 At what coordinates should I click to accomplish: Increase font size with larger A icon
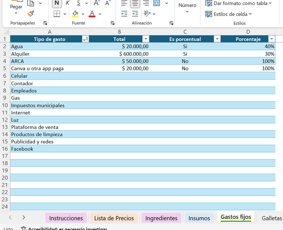tap(97, 3)
